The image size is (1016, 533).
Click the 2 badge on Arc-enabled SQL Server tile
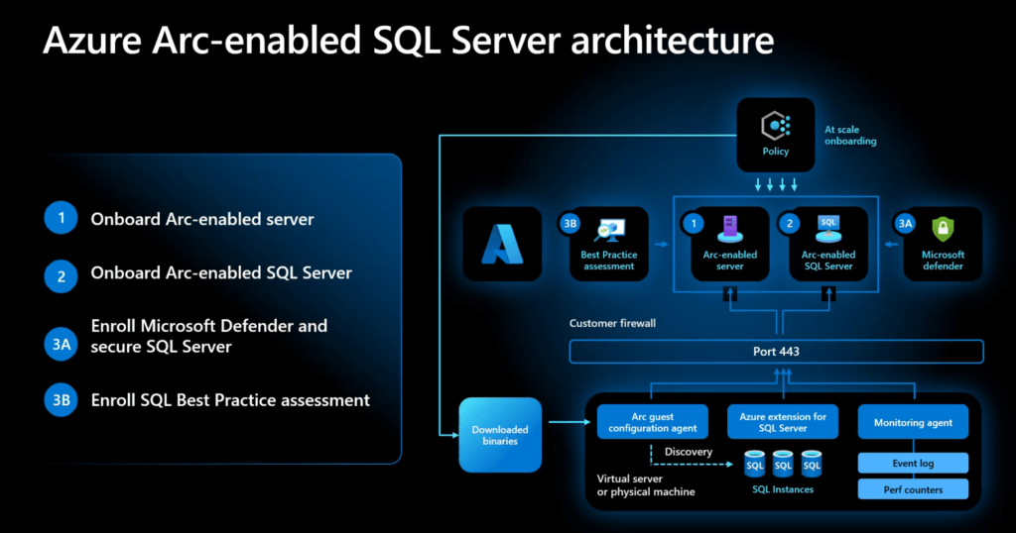[789, 224]
